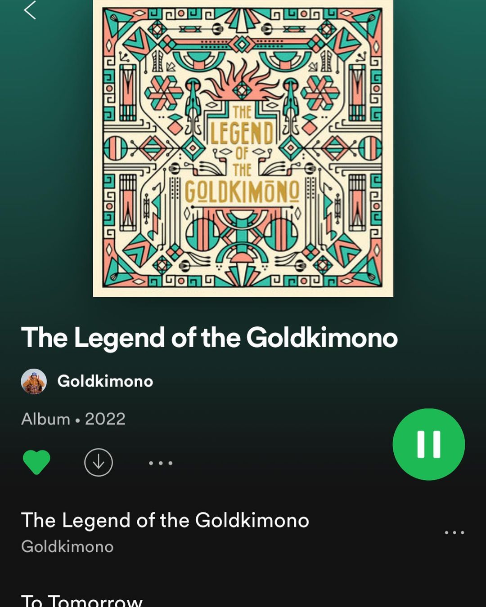
Task: Tap the 2022 release year
Action: [x=105, y=419]
